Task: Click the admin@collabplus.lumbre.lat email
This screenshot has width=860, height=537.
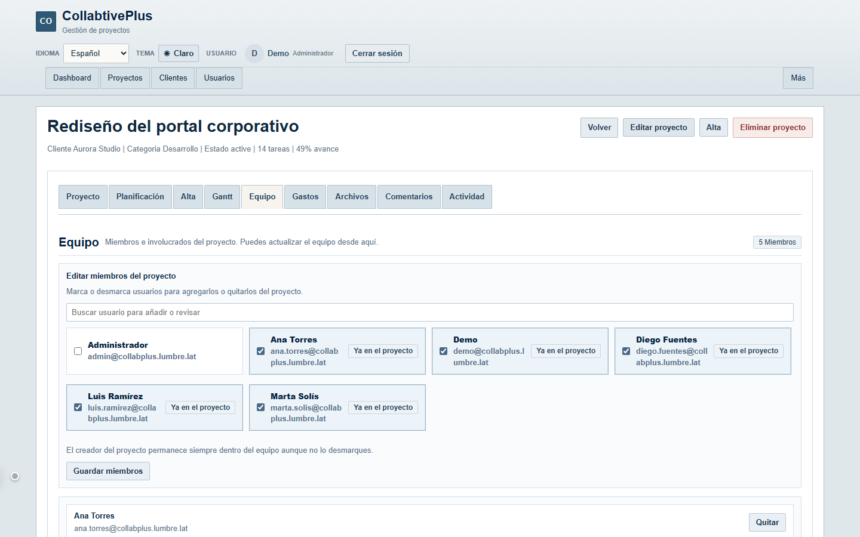Action: point(142,357)
